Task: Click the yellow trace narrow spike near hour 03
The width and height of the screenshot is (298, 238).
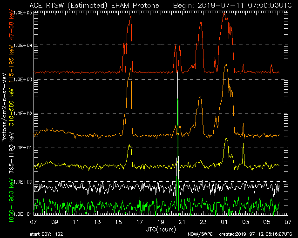Action: point(243,144)
